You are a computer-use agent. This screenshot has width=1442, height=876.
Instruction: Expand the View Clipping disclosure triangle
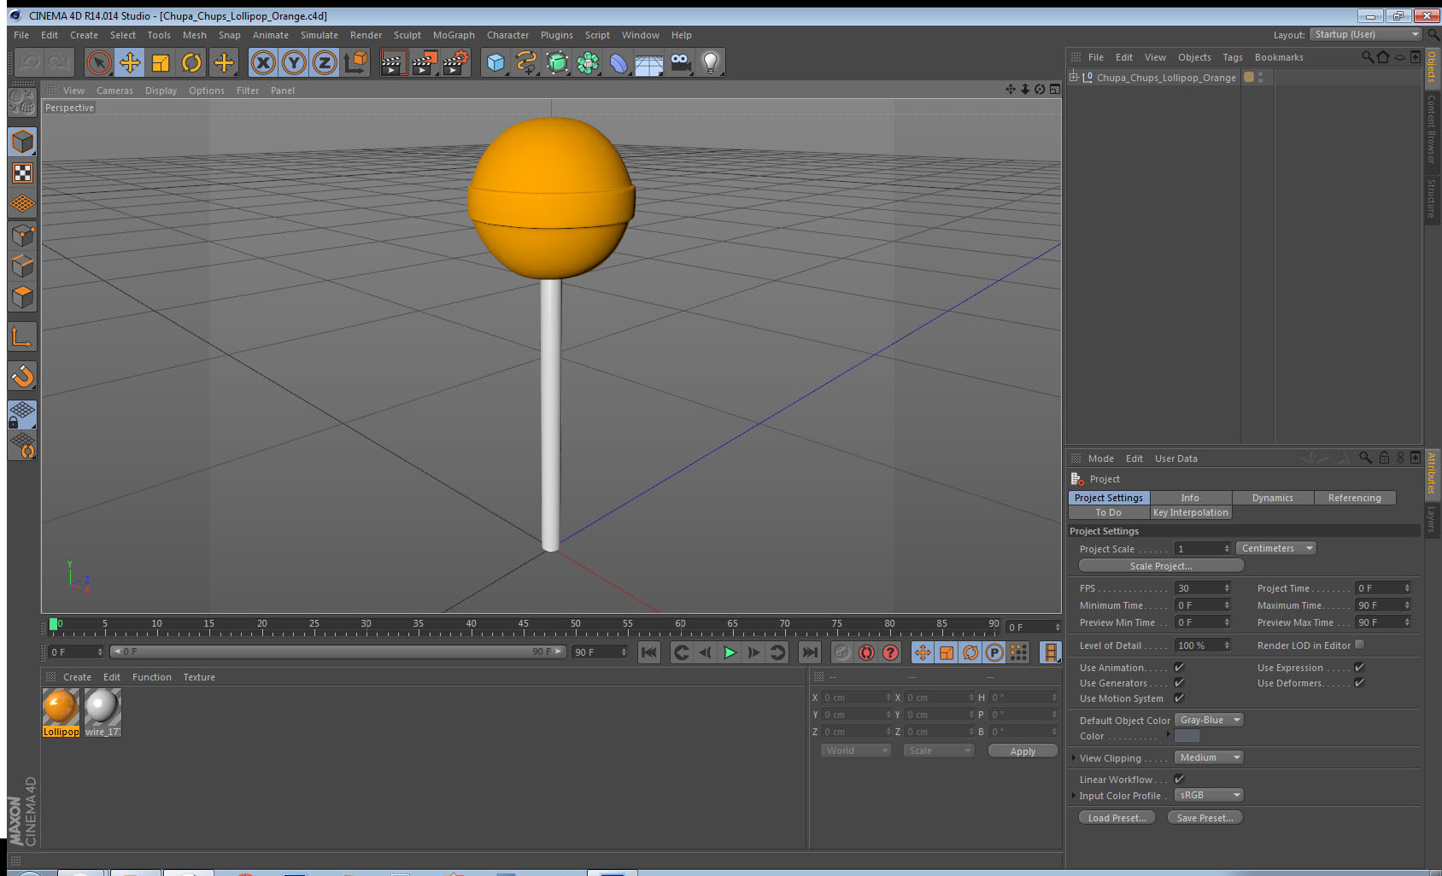(1074, 757)
